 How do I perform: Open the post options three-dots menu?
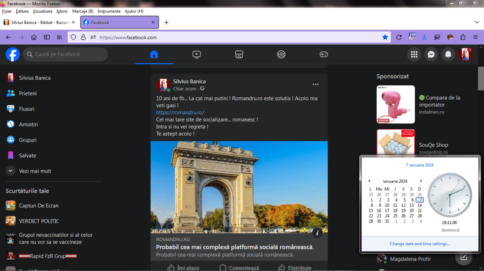316,84
